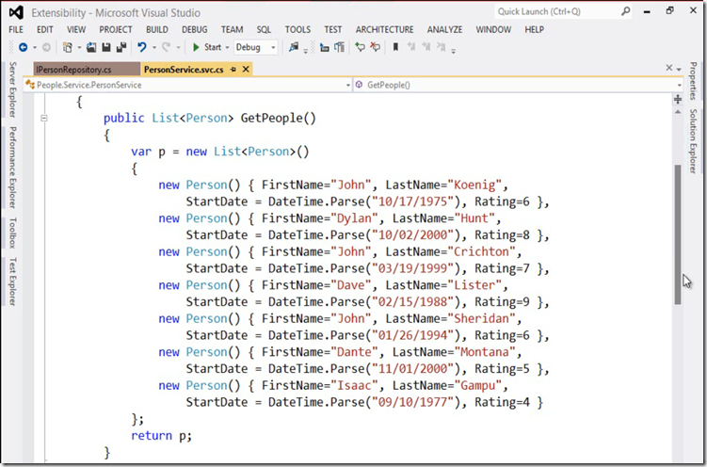Click the Quick Launch magnifier icon
The image size is (707, 467).
pos(625,11)
